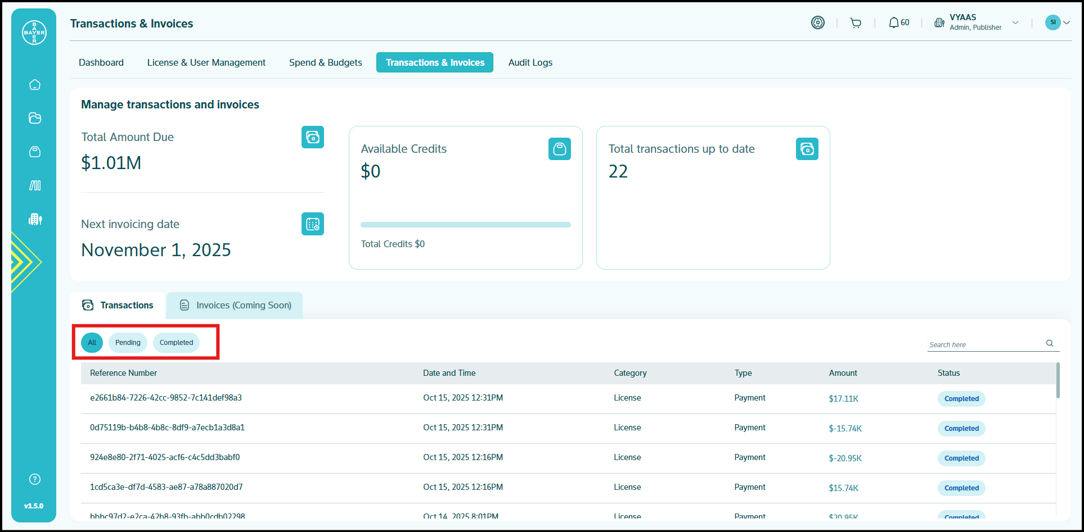Open the Home icon in sidebar
This screenshot has height=532, width=1084.
(35, 85)
